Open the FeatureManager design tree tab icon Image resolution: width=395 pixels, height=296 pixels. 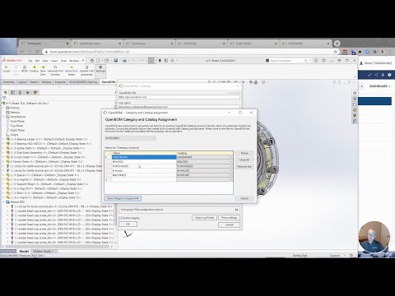[6, 93]
